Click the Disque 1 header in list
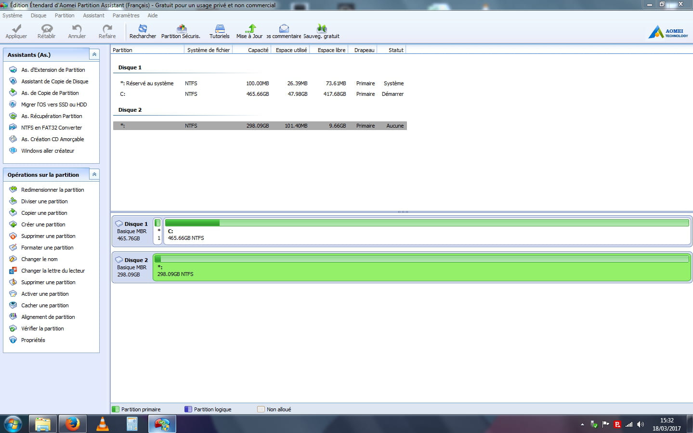Image resolution: width=693 pixels, height=433 pixels. (x=130, y=67)
